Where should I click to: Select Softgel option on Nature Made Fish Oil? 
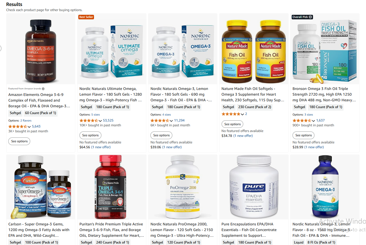tap(228, 107)
